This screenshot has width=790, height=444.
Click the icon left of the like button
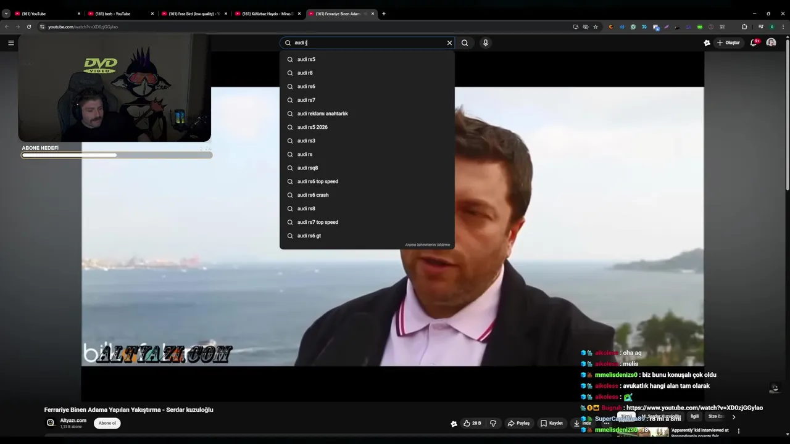pos(454,424)
